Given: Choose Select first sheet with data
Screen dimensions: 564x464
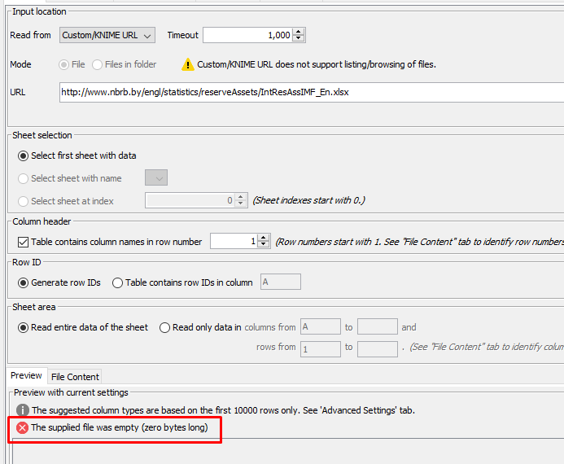Looking at the screenshot, I should click(x=24, y=155).
